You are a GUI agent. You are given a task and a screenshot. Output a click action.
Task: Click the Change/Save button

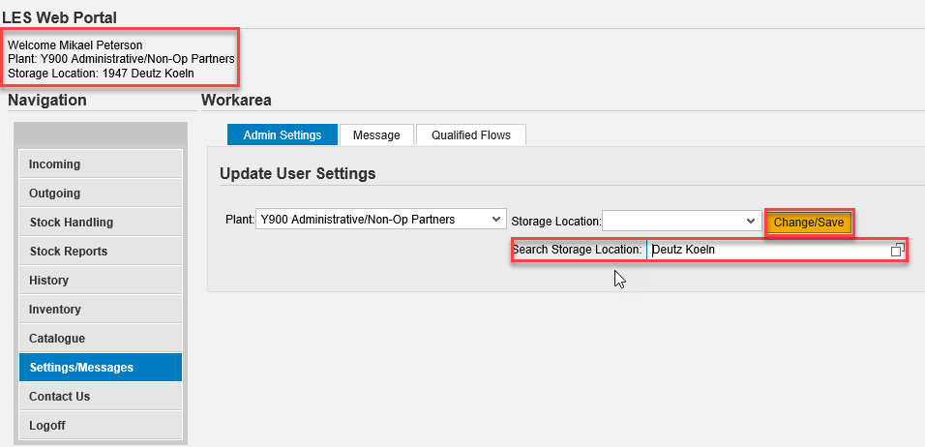808,223
